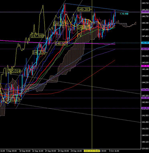
Task: Click the 141.490 price scale value
Action: tap(145, 122)
